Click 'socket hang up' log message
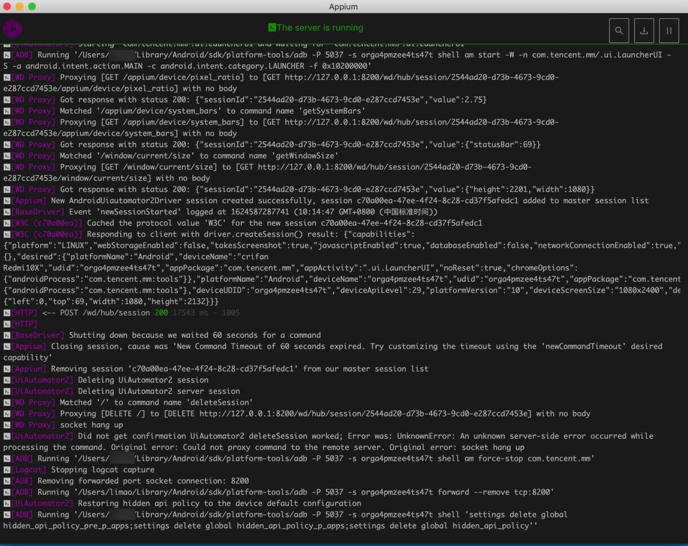 pos(91,424)
